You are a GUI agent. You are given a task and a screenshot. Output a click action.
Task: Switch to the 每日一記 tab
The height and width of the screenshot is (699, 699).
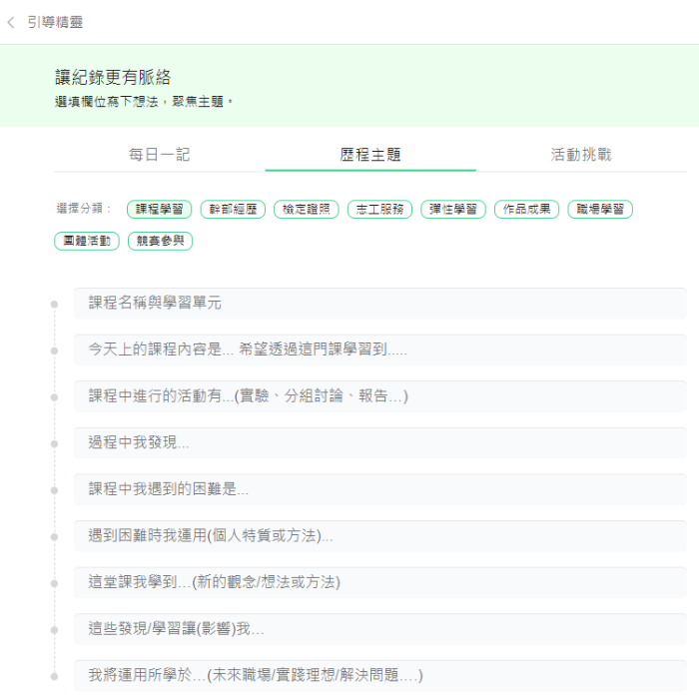[159, 155]
